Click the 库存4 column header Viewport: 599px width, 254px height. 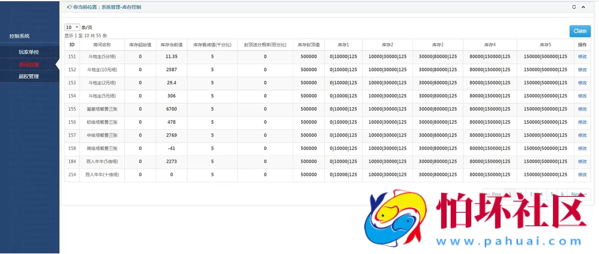tap(490, 45)
